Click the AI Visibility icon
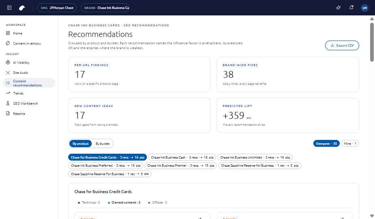The image size is (375, 219). (8, 62)
